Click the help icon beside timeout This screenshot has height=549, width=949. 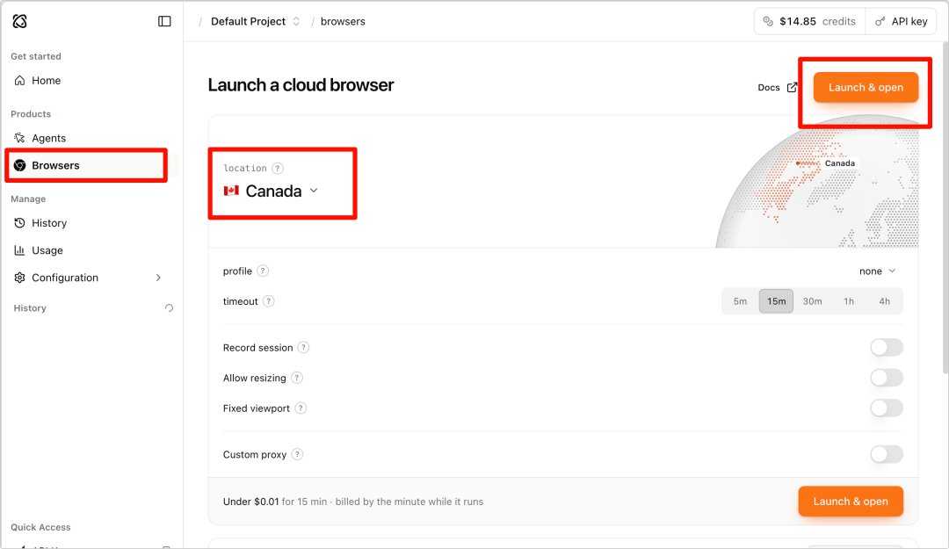click(x=269, y=300)
